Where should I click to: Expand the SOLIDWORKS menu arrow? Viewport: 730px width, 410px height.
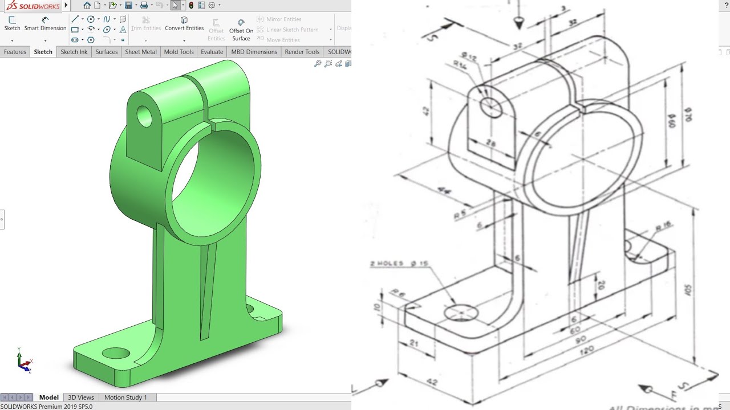coord(66,5)
